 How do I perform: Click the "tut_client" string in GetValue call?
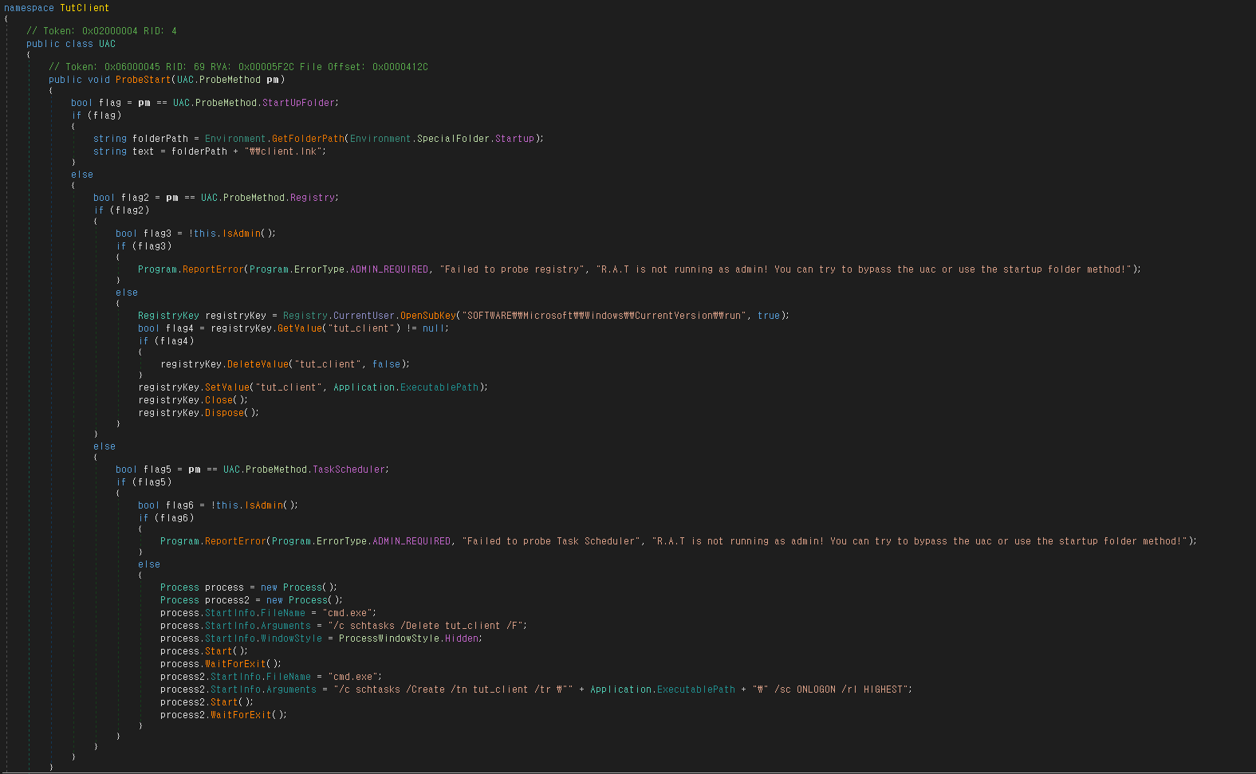pyautogui.click(x=361, y=328)
